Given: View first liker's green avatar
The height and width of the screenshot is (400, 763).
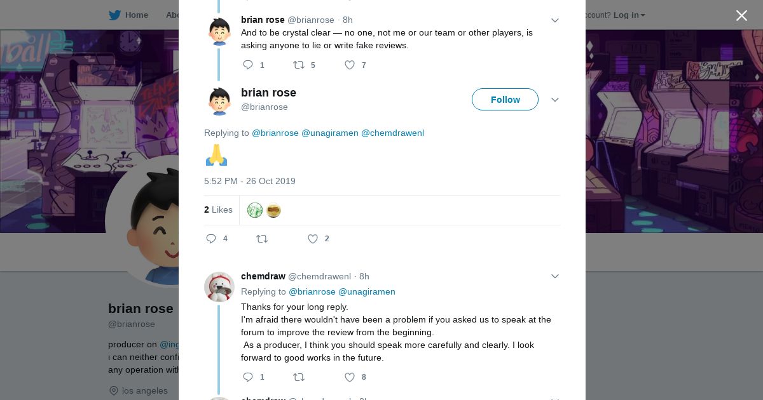Looking at the screenshot, I should (x=255, y=210).
